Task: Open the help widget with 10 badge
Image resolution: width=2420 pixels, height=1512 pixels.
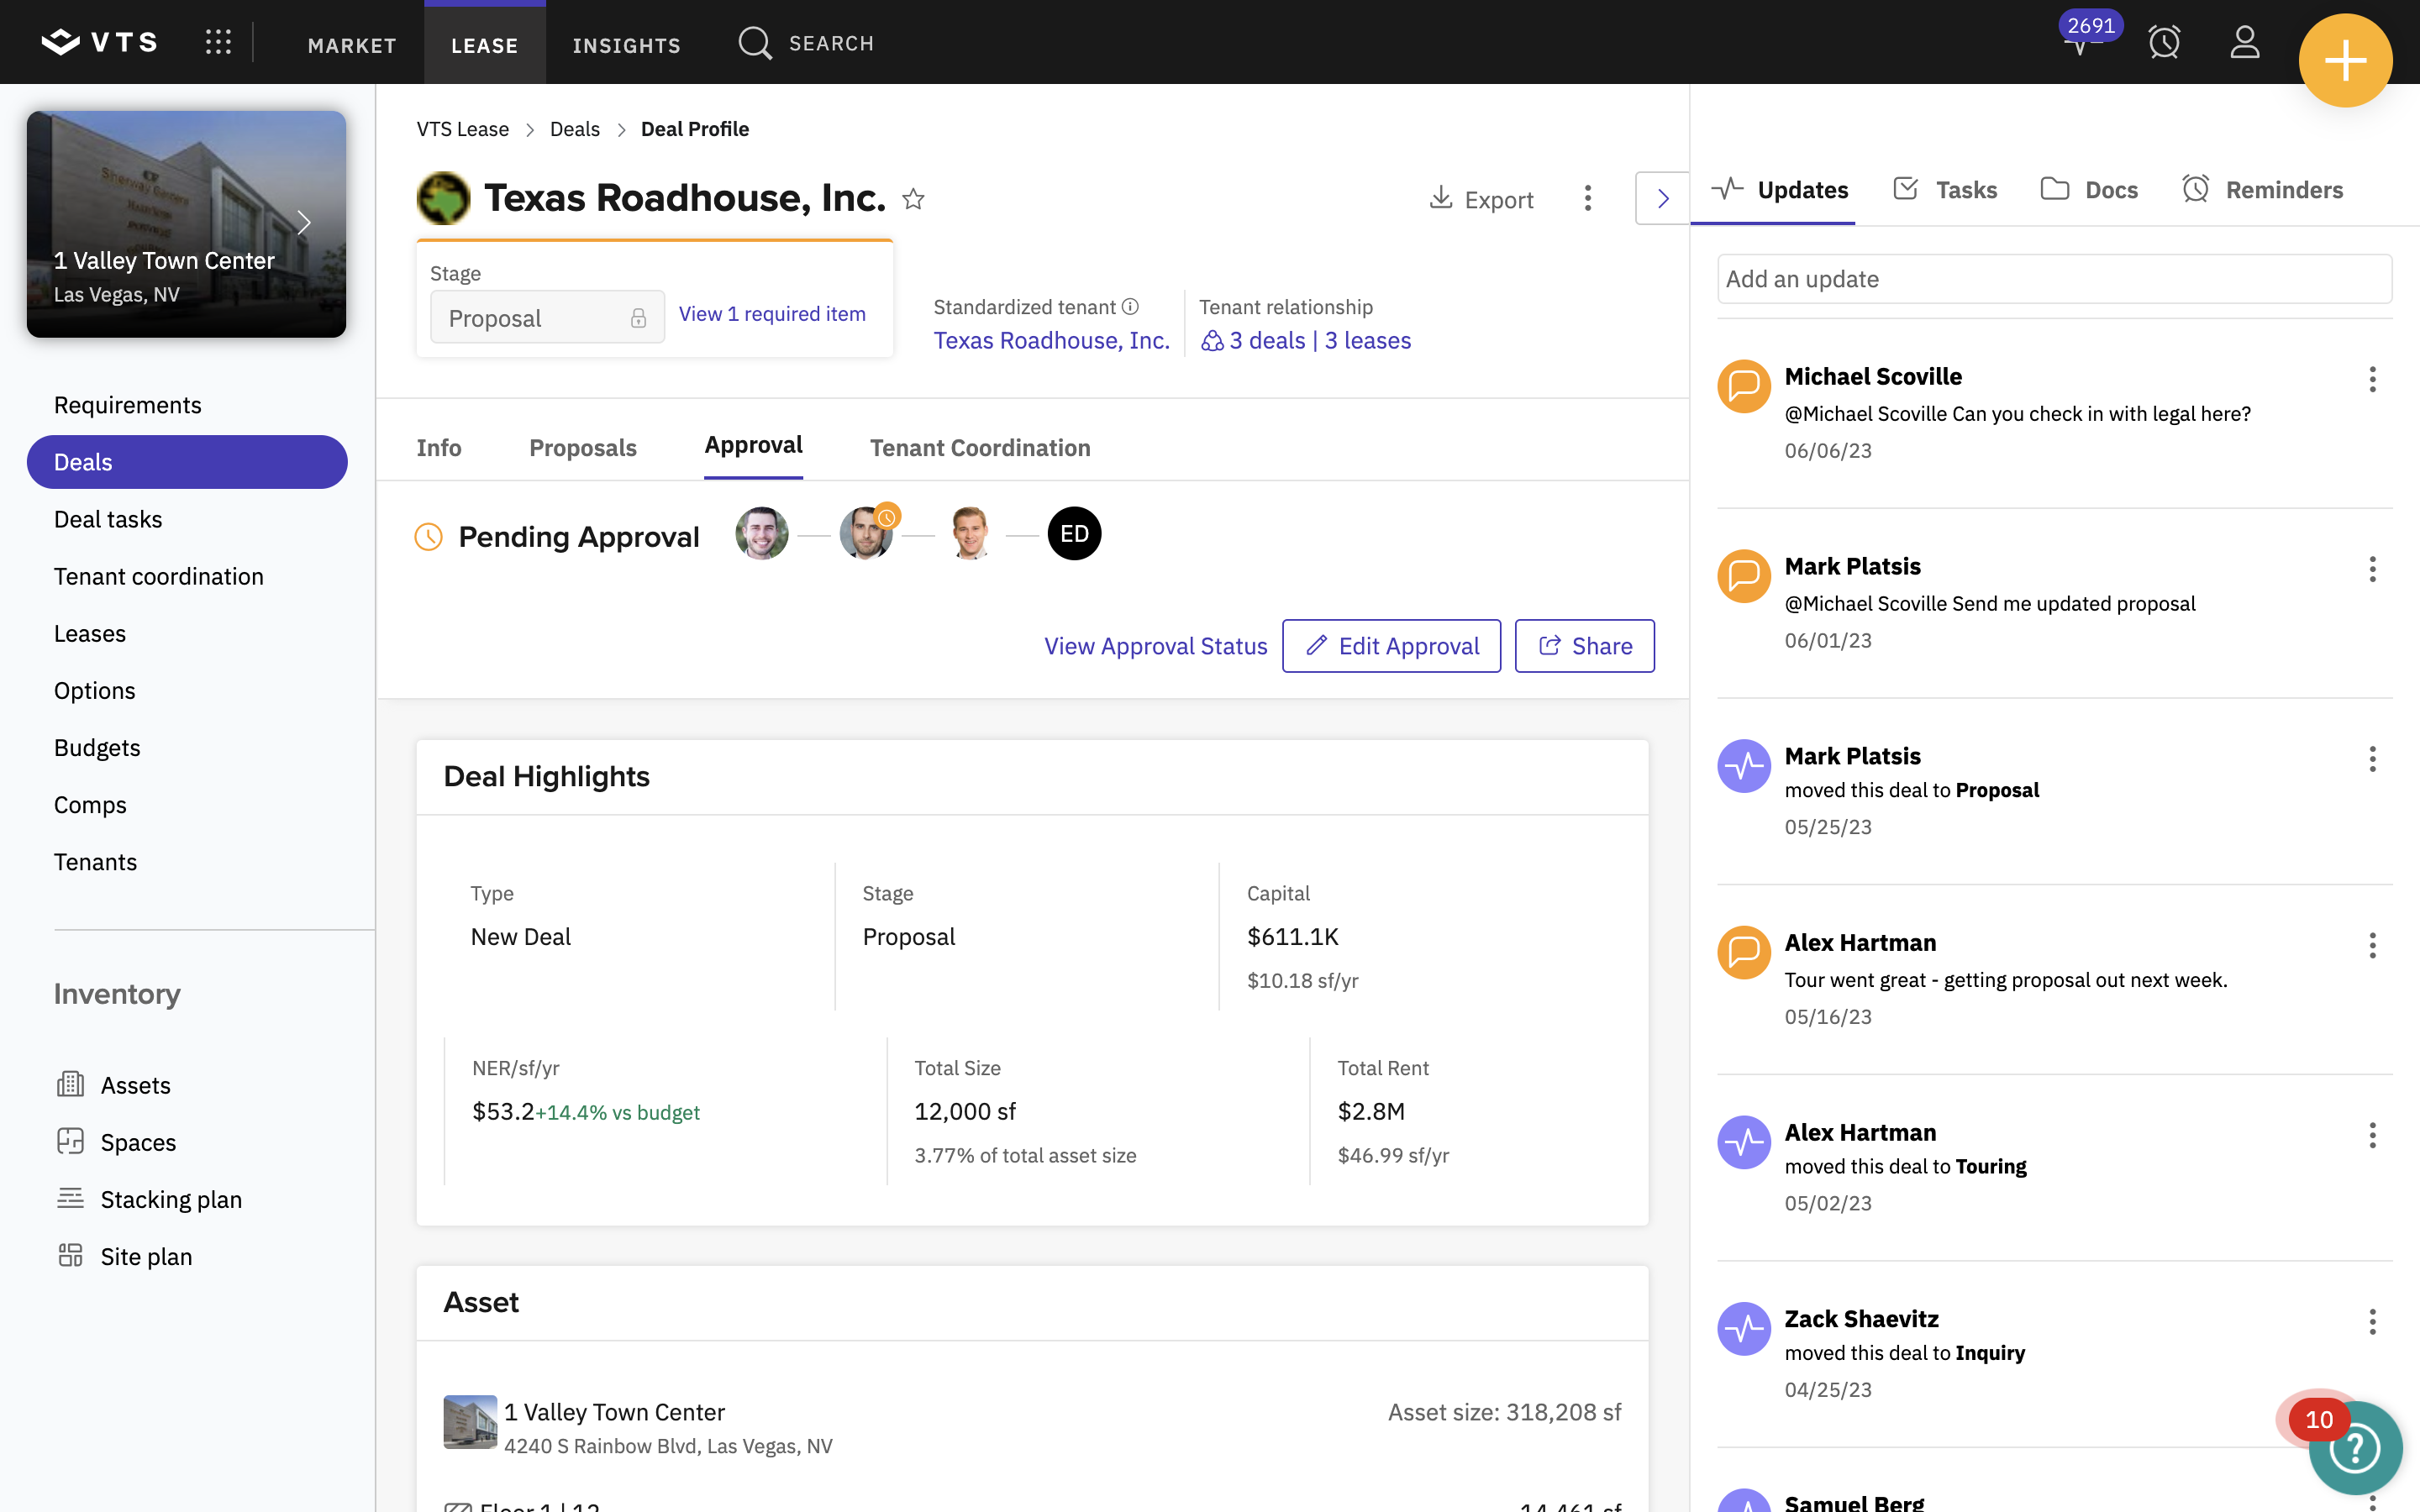Action: click(2355, 1448)
